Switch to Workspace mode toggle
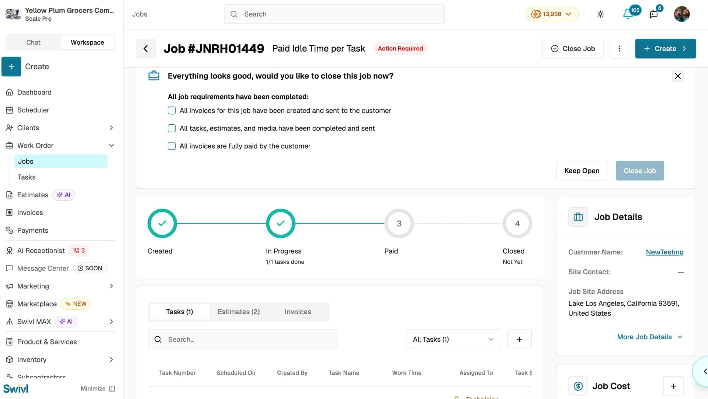Image resolution: width=708 pixels, height=399 pixels. tap(87, 42)
